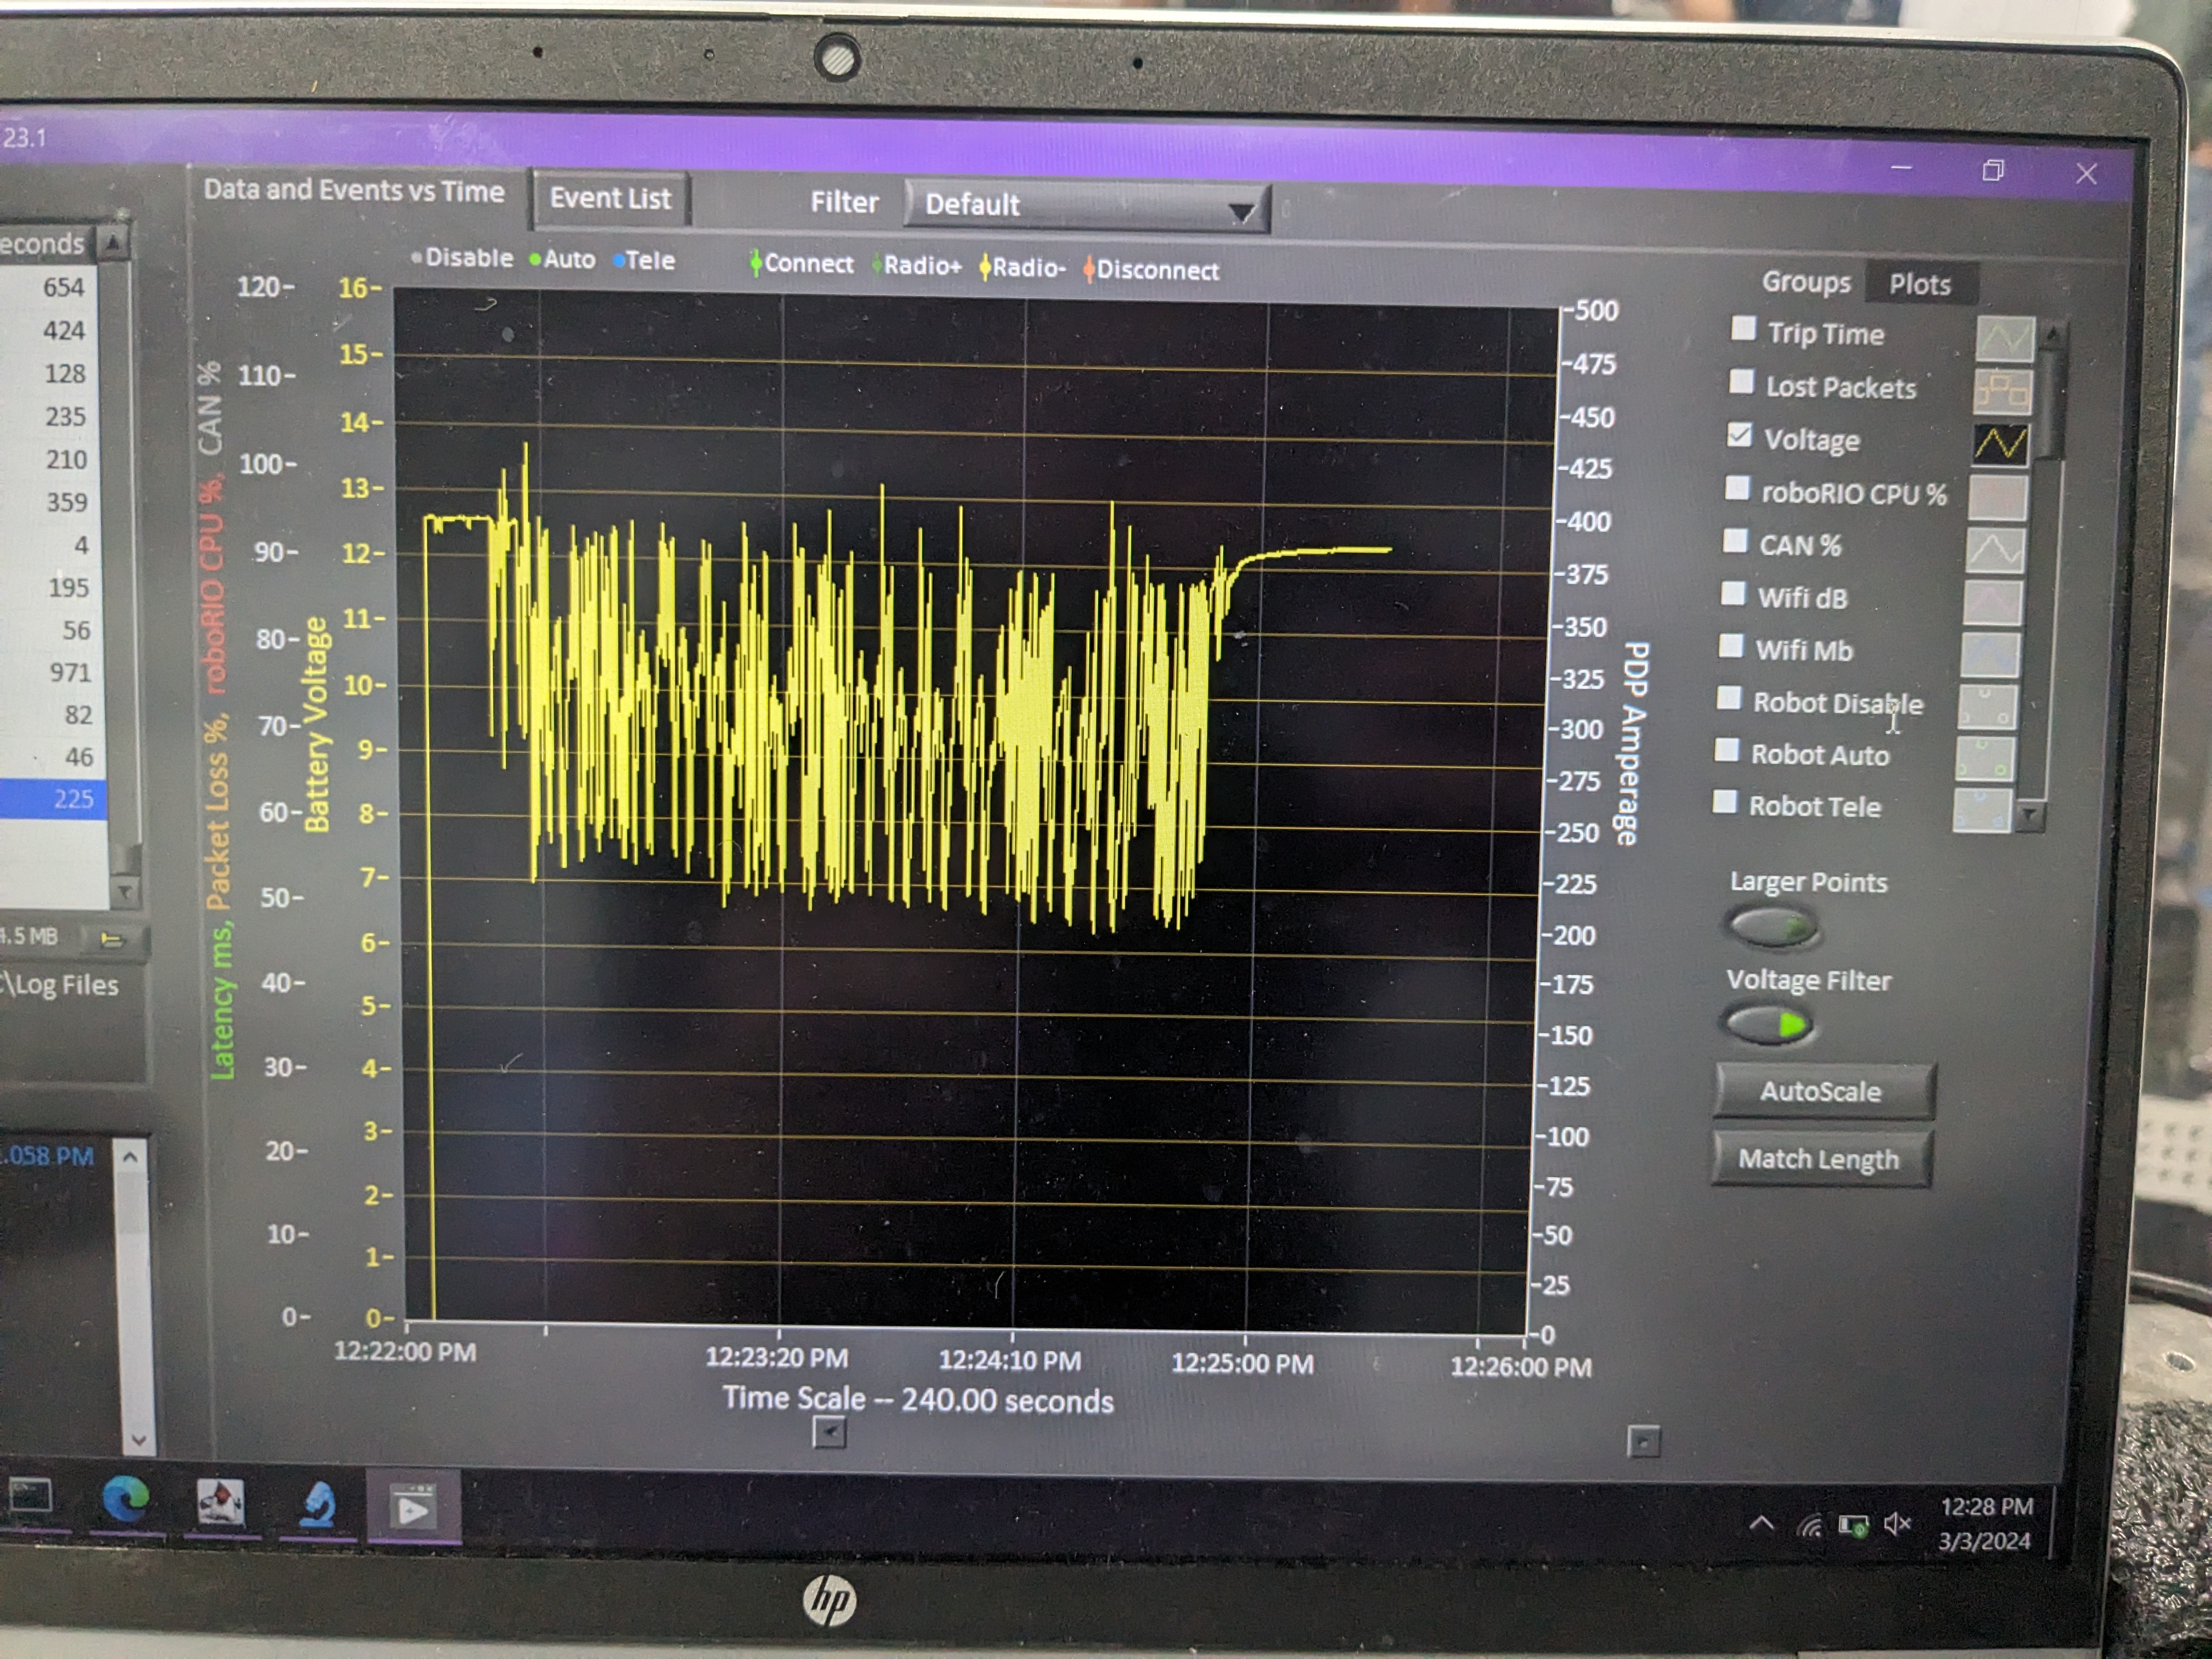Enable the Lost Packets checkbox
This screenshot has width=2212, height=1659.
pos(1741,381)
